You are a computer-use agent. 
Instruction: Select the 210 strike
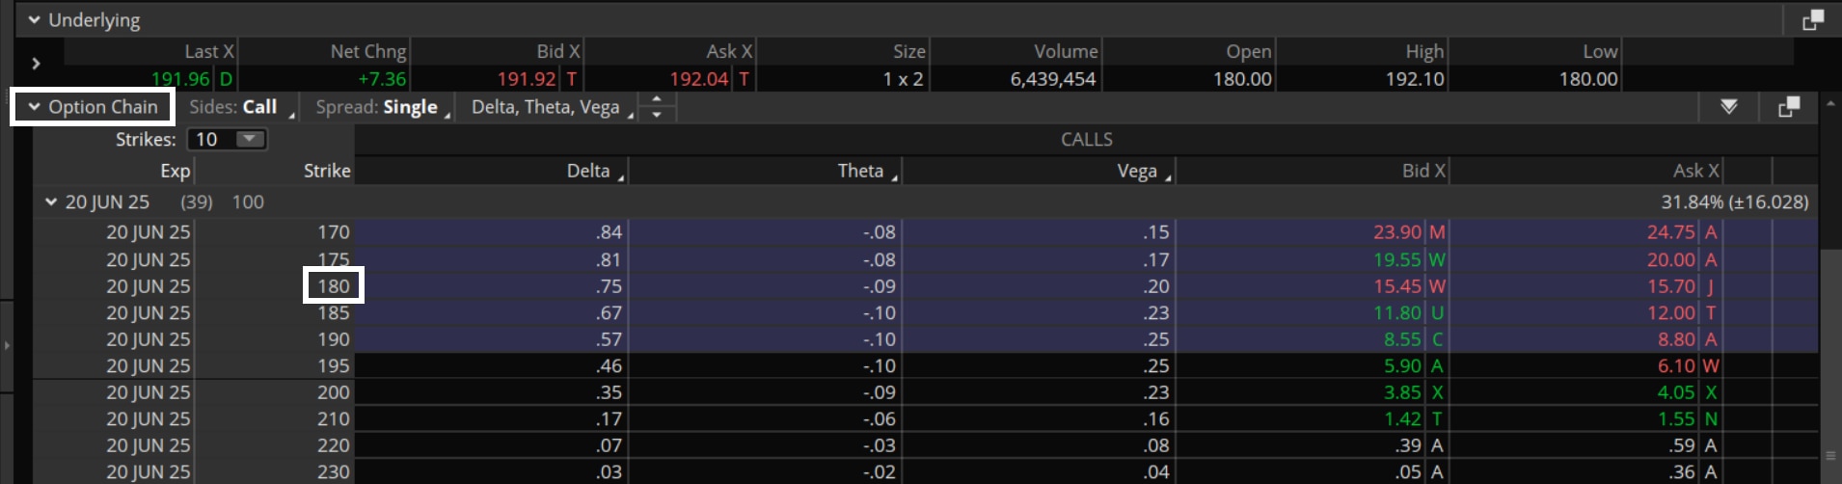coord(334,419)
